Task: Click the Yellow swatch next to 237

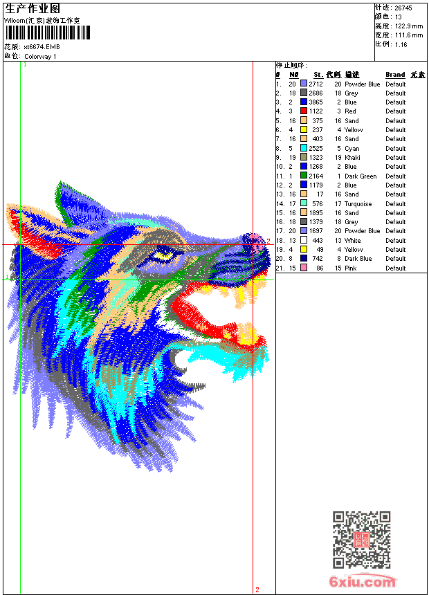Action: coord(304,129)
